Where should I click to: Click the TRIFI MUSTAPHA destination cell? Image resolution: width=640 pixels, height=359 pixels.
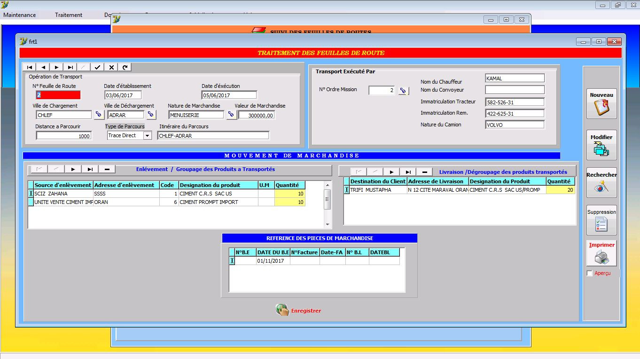(378, 190)
